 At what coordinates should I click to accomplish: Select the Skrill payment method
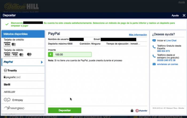point(23,85)
